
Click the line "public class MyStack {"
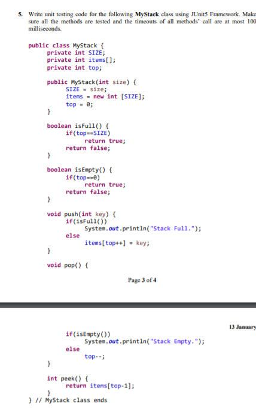(66, 46)
